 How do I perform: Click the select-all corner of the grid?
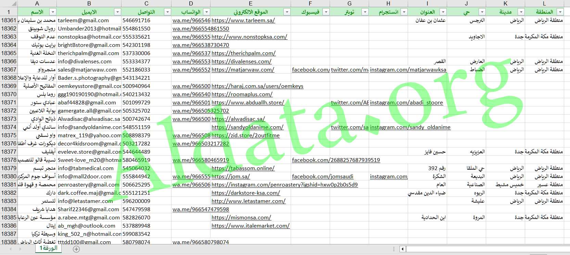click(x=9, y=3)
